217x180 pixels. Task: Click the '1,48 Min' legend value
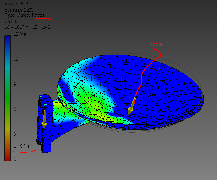coord(22,146)
